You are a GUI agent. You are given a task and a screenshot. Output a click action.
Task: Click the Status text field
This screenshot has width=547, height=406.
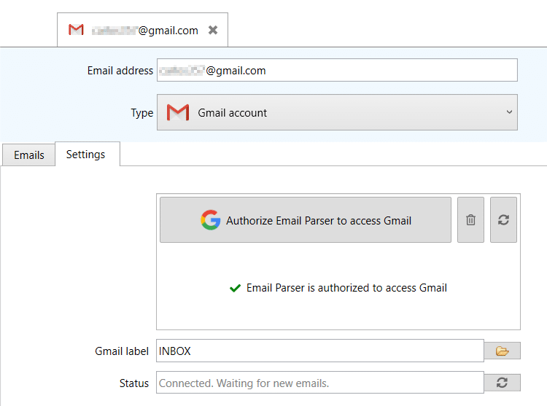click(x=320, y=383)
